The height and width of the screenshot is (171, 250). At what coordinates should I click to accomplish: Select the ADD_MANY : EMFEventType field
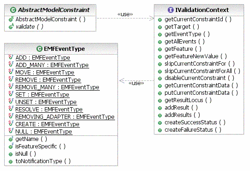point(52,65)
